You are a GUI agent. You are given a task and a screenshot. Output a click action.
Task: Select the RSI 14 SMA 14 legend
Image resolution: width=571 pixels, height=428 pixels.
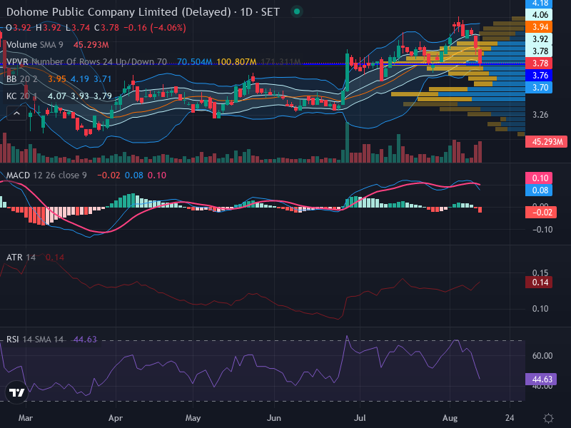pos(34,340)
